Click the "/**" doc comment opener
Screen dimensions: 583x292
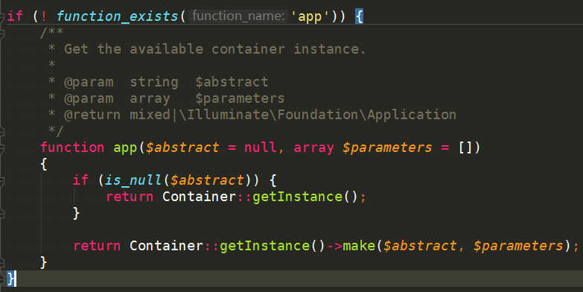point(51,32)
